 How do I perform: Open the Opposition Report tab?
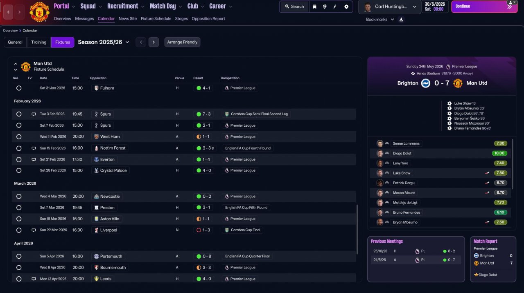tap(208, 19)
